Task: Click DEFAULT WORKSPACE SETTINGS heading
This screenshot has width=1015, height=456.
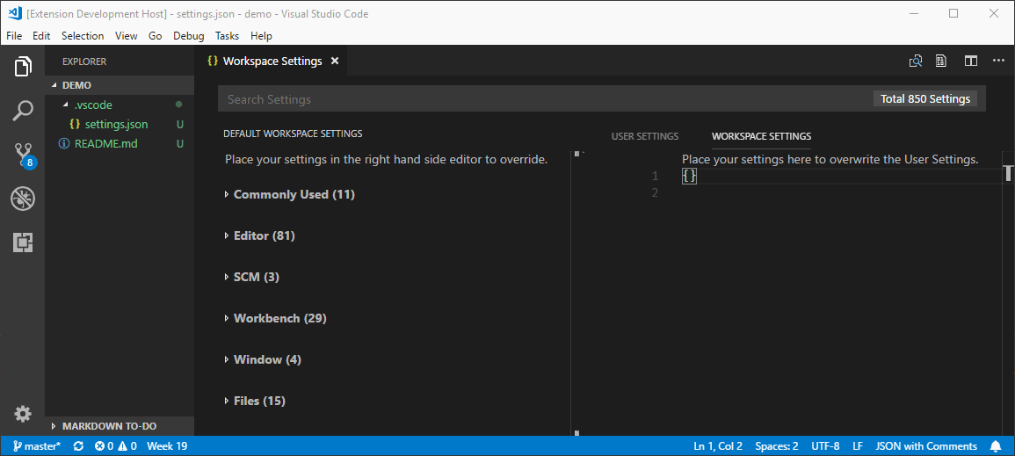Action: (x=293, y=134)
